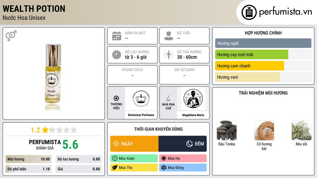Viewport: 317px width, 178px height.
Task: Click the Hương cay tươi mát accord bar
Action: [263, 54]
